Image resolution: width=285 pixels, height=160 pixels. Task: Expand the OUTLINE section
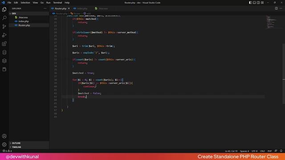[x=28, y=143]
